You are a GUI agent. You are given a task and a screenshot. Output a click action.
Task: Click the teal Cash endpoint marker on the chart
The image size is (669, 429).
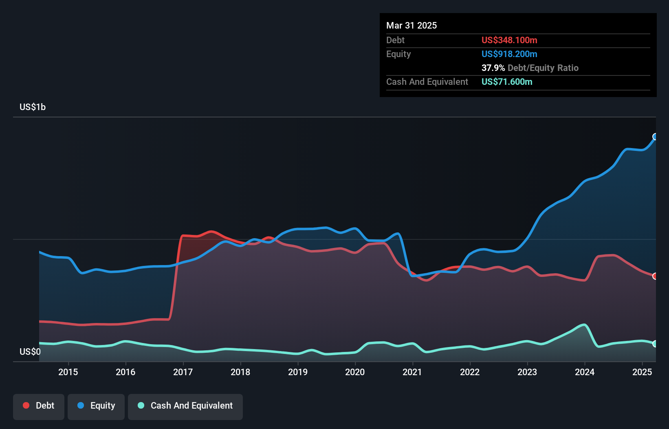655,344
